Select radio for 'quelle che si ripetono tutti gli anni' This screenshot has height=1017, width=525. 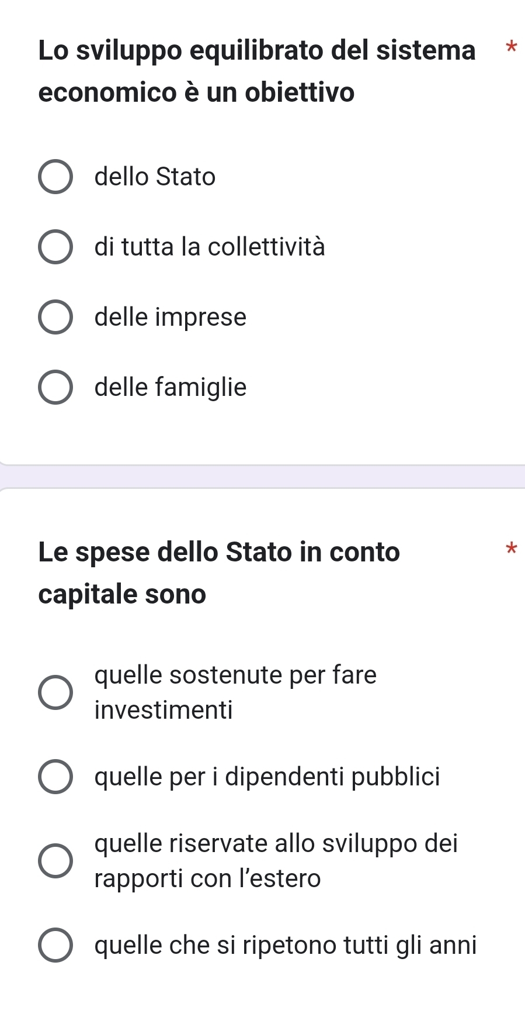click(55, 945)
